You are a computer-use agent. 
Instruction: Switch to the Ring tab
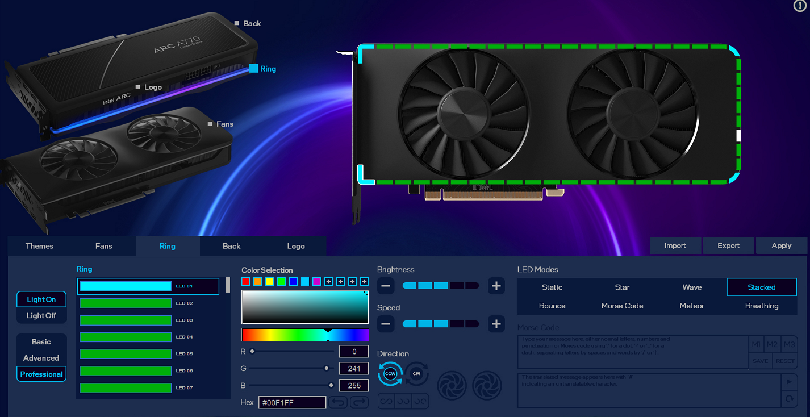tap(168, 246)
